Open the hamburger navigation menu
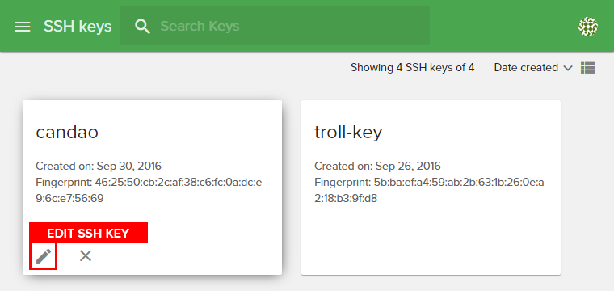This screenshot has height=291, width=614. (x=23, y=27)
